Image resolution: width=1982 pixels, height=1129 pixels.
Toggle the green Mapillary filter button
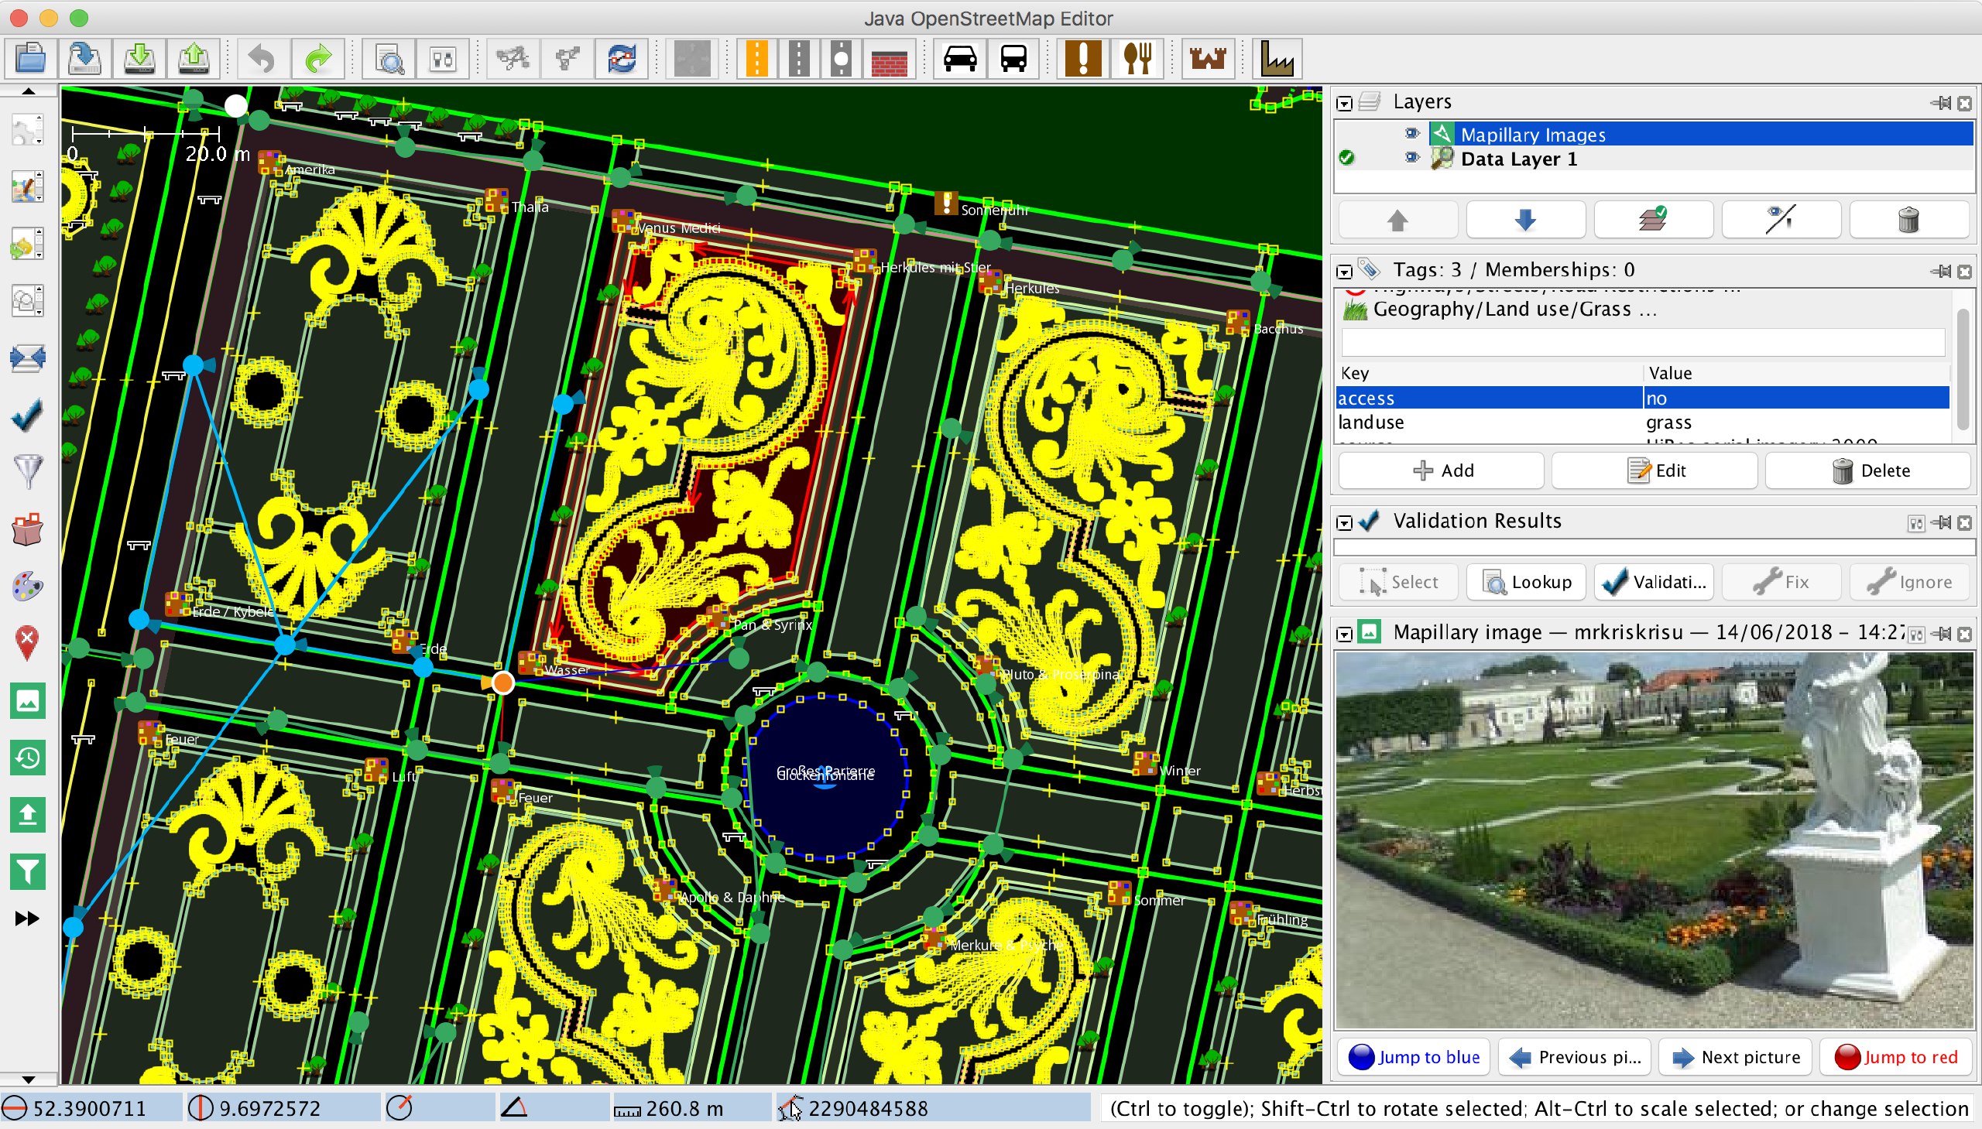27,871
